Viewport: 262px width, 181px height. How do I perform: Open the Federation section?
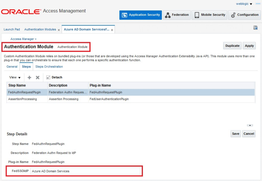[x=177, y=15]
